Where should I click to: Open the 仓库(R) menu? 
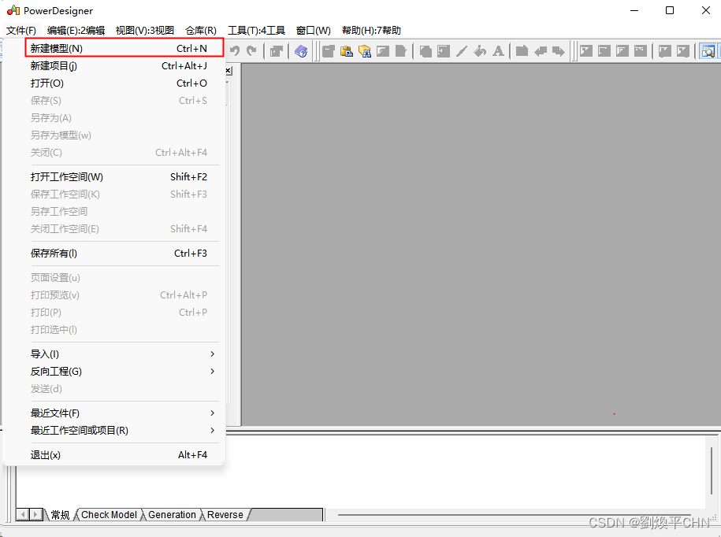tap(201, 31)
